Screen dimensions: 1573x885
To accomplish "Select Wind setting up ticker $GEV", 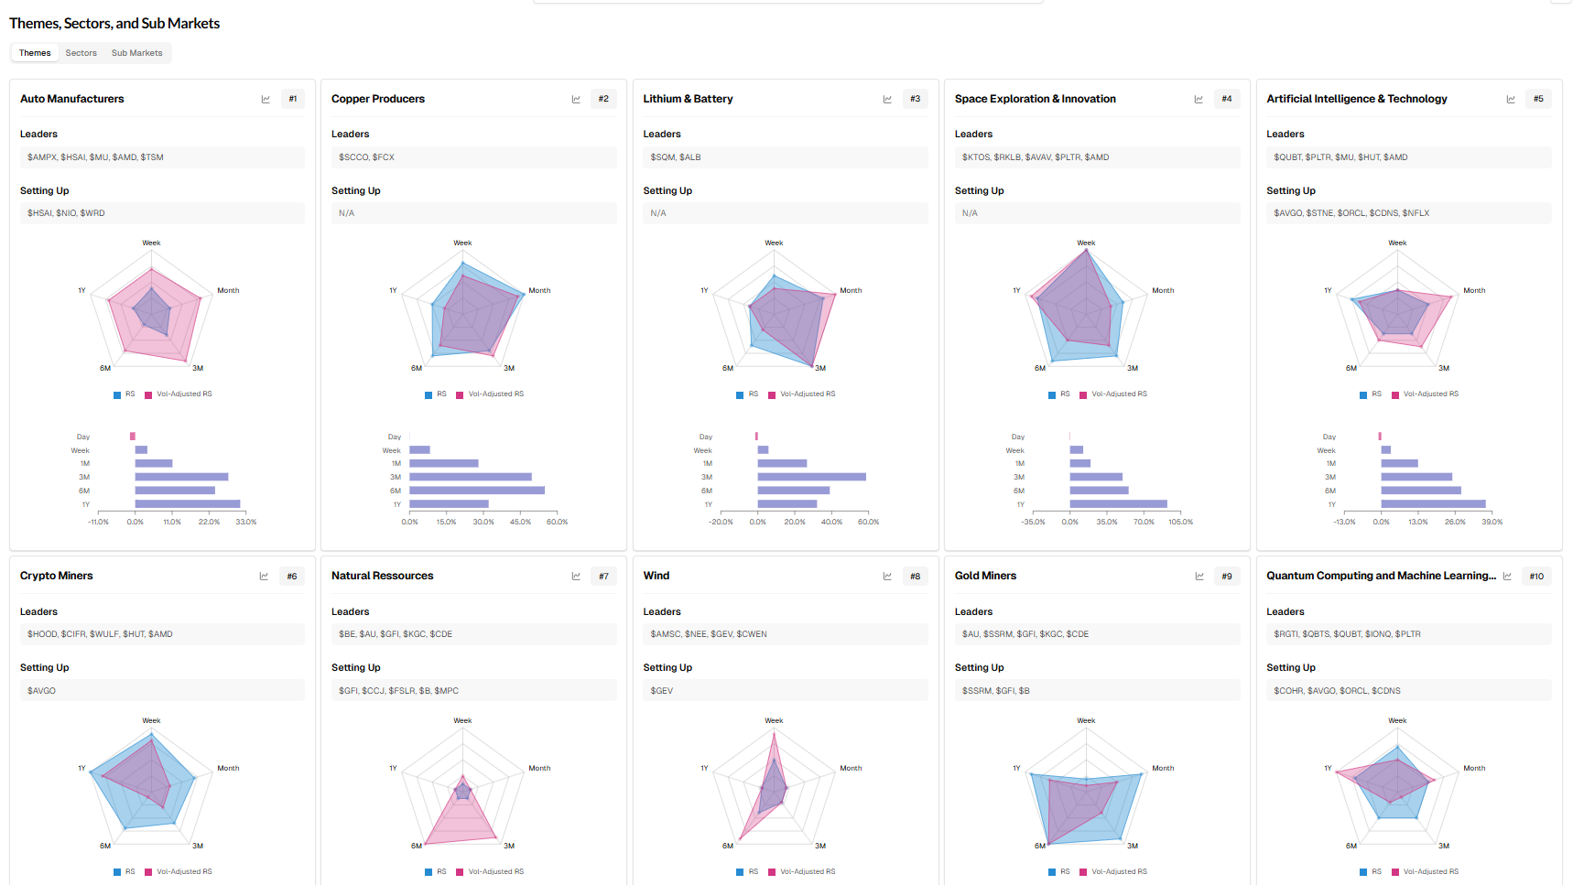I will click(x=786, y=691).
